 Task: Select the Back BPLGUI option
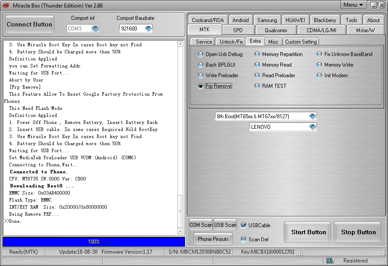(x=217, y=65)
